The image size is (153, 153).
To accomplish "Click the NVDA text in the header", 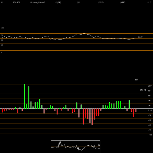I will tap(102, 2).
